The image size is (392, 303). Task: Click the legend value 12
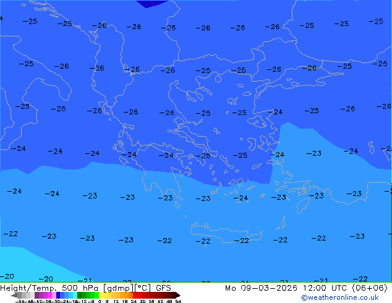tap(116, 301)
